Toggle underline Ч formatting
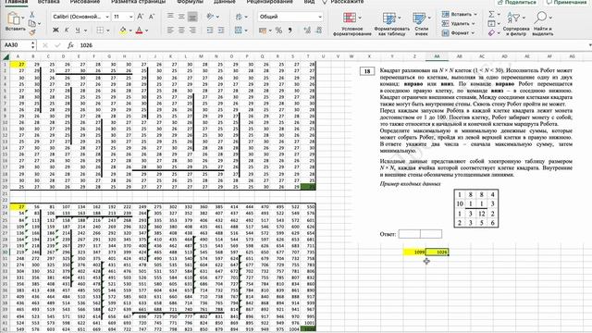The width and height of the screenshot is (592, 333). [x=78, y=31]
